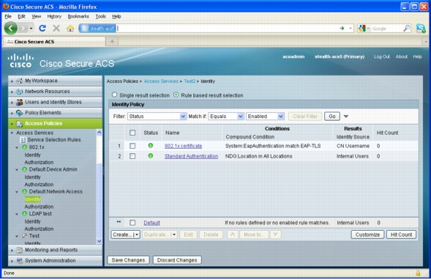This screenshot has width=431, height=280.
Task: Go to home page via house icon
Action: tap(70, 29)
